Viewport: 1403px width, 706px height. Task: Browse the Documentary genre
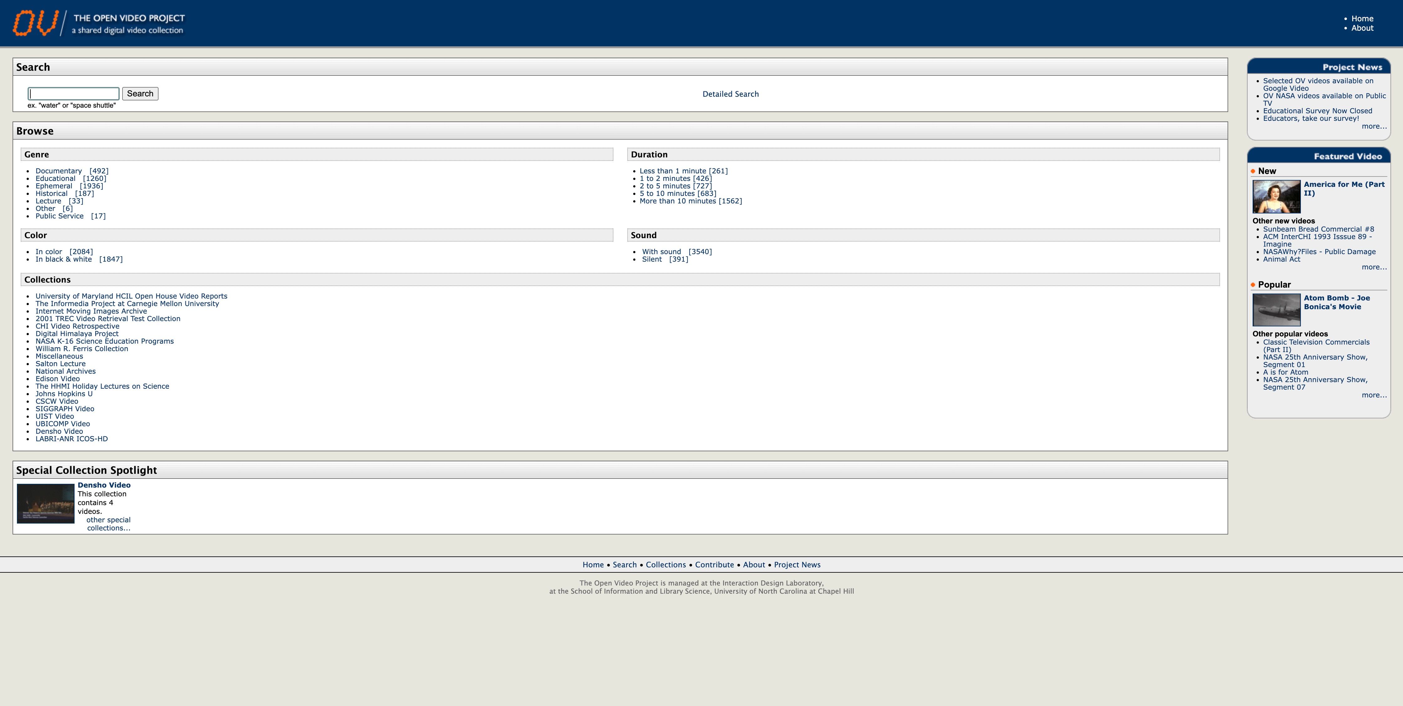point(58,171)
